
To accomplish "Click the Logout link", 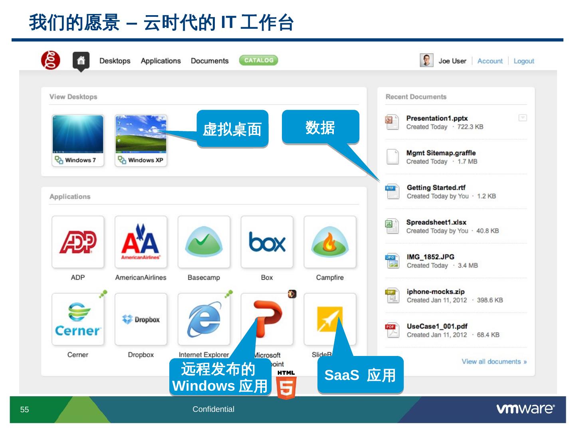I will pyautogui.click(x=524, y=61).
